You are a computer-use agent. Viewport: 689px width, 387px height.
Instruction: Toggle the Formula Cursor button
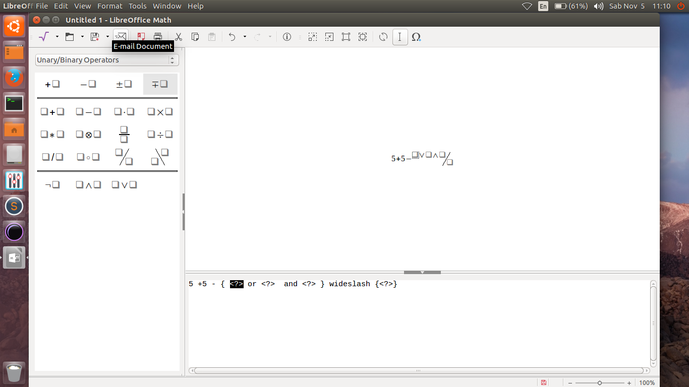[400, 37]
